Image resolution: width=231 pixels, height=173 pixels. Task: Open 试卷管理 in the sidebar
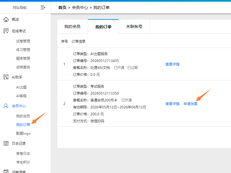pyautogui.click(x=23, y=41)
